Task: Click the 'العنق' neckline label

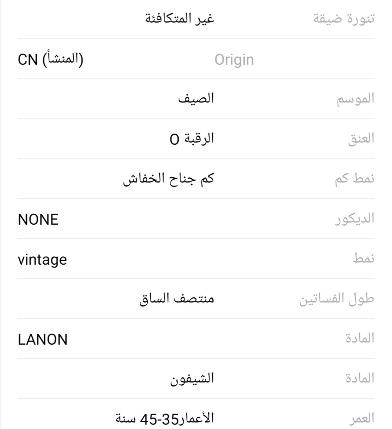Action: point(361,139)
